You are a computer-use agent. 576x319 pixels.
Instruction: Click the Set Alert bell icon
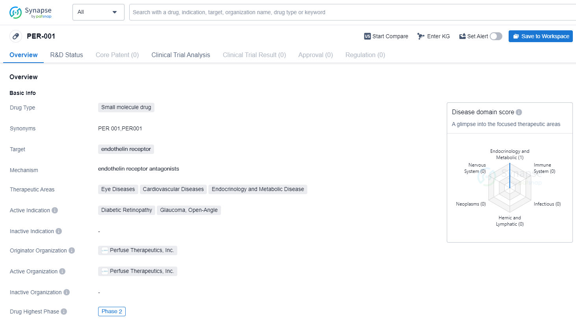click(x=463, y=36)
